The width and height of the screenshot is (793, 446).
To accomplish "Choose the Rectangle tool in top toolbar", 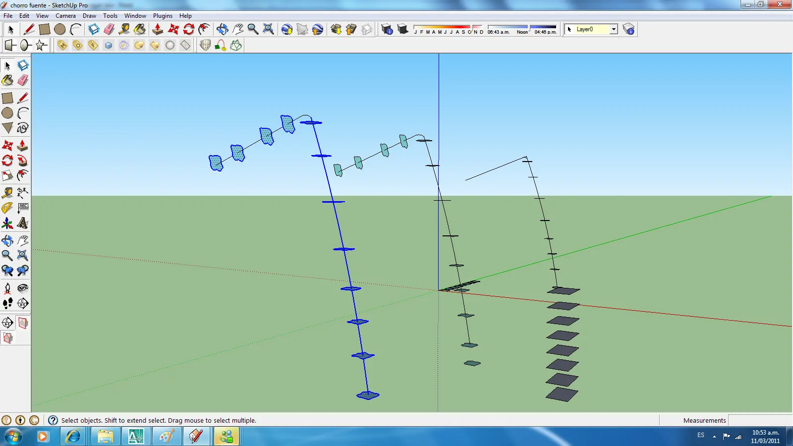I will point(45,29).
